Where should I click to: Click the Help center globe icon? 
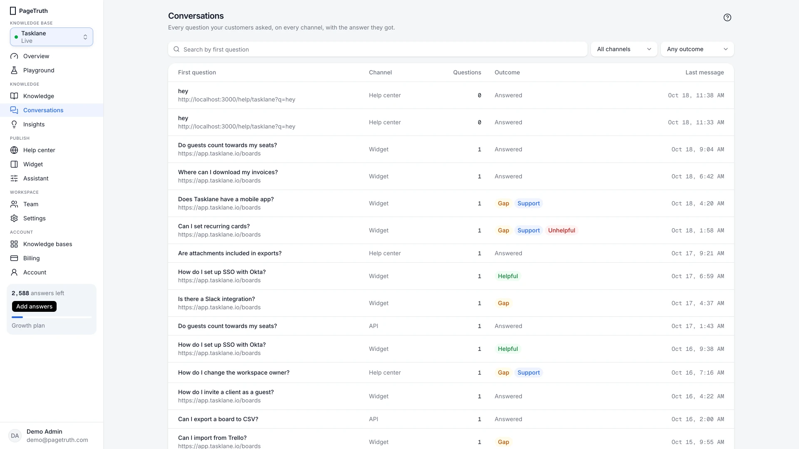click(14, 150)
